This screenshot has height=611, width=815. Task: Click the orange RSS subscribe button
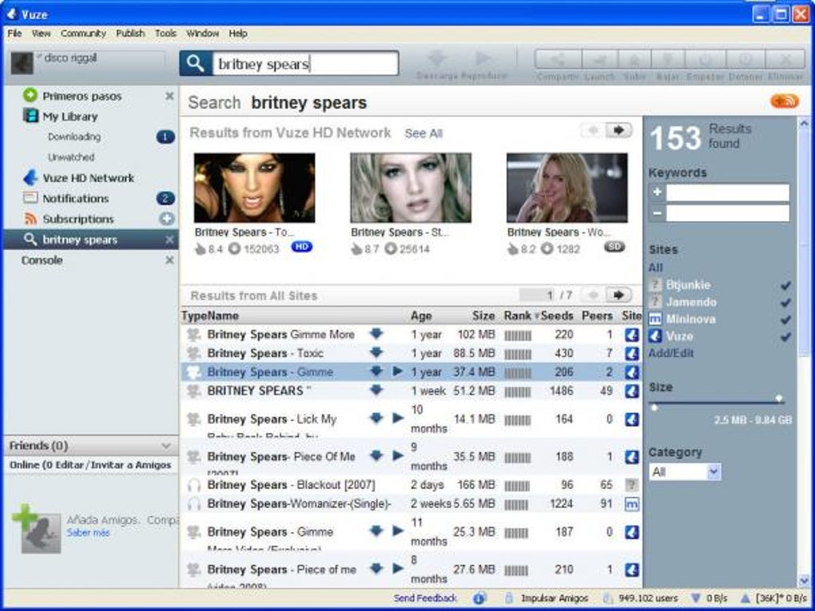pyautogui.click(x=785, y=101)
